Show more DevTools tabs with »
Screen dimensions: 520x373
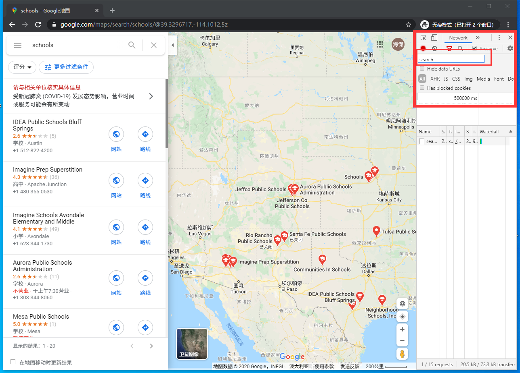pos(478,37)
